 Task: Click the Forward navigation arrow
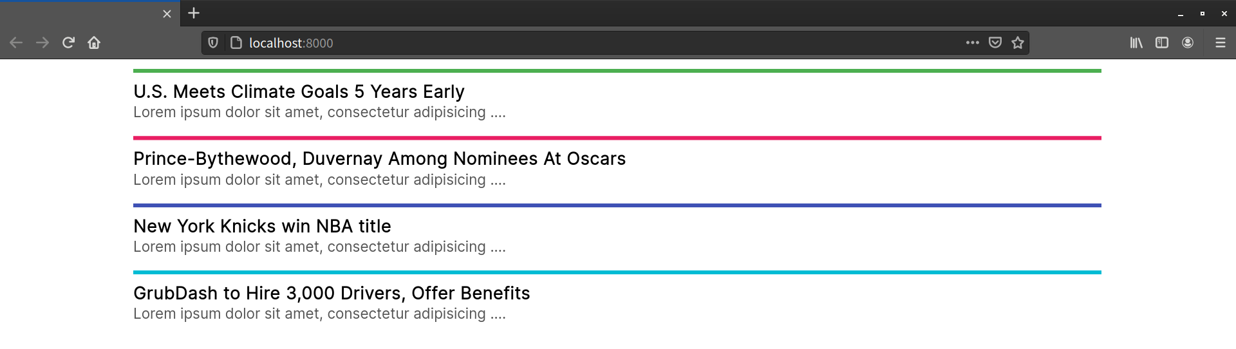pos(42,42)
